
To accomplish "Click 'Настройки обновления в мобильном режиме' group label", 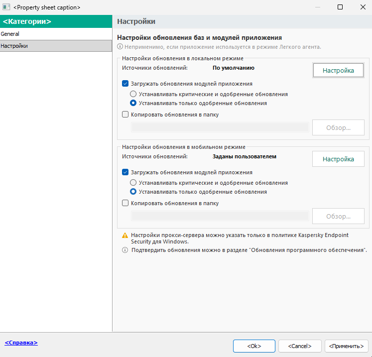I will point(184,147).
